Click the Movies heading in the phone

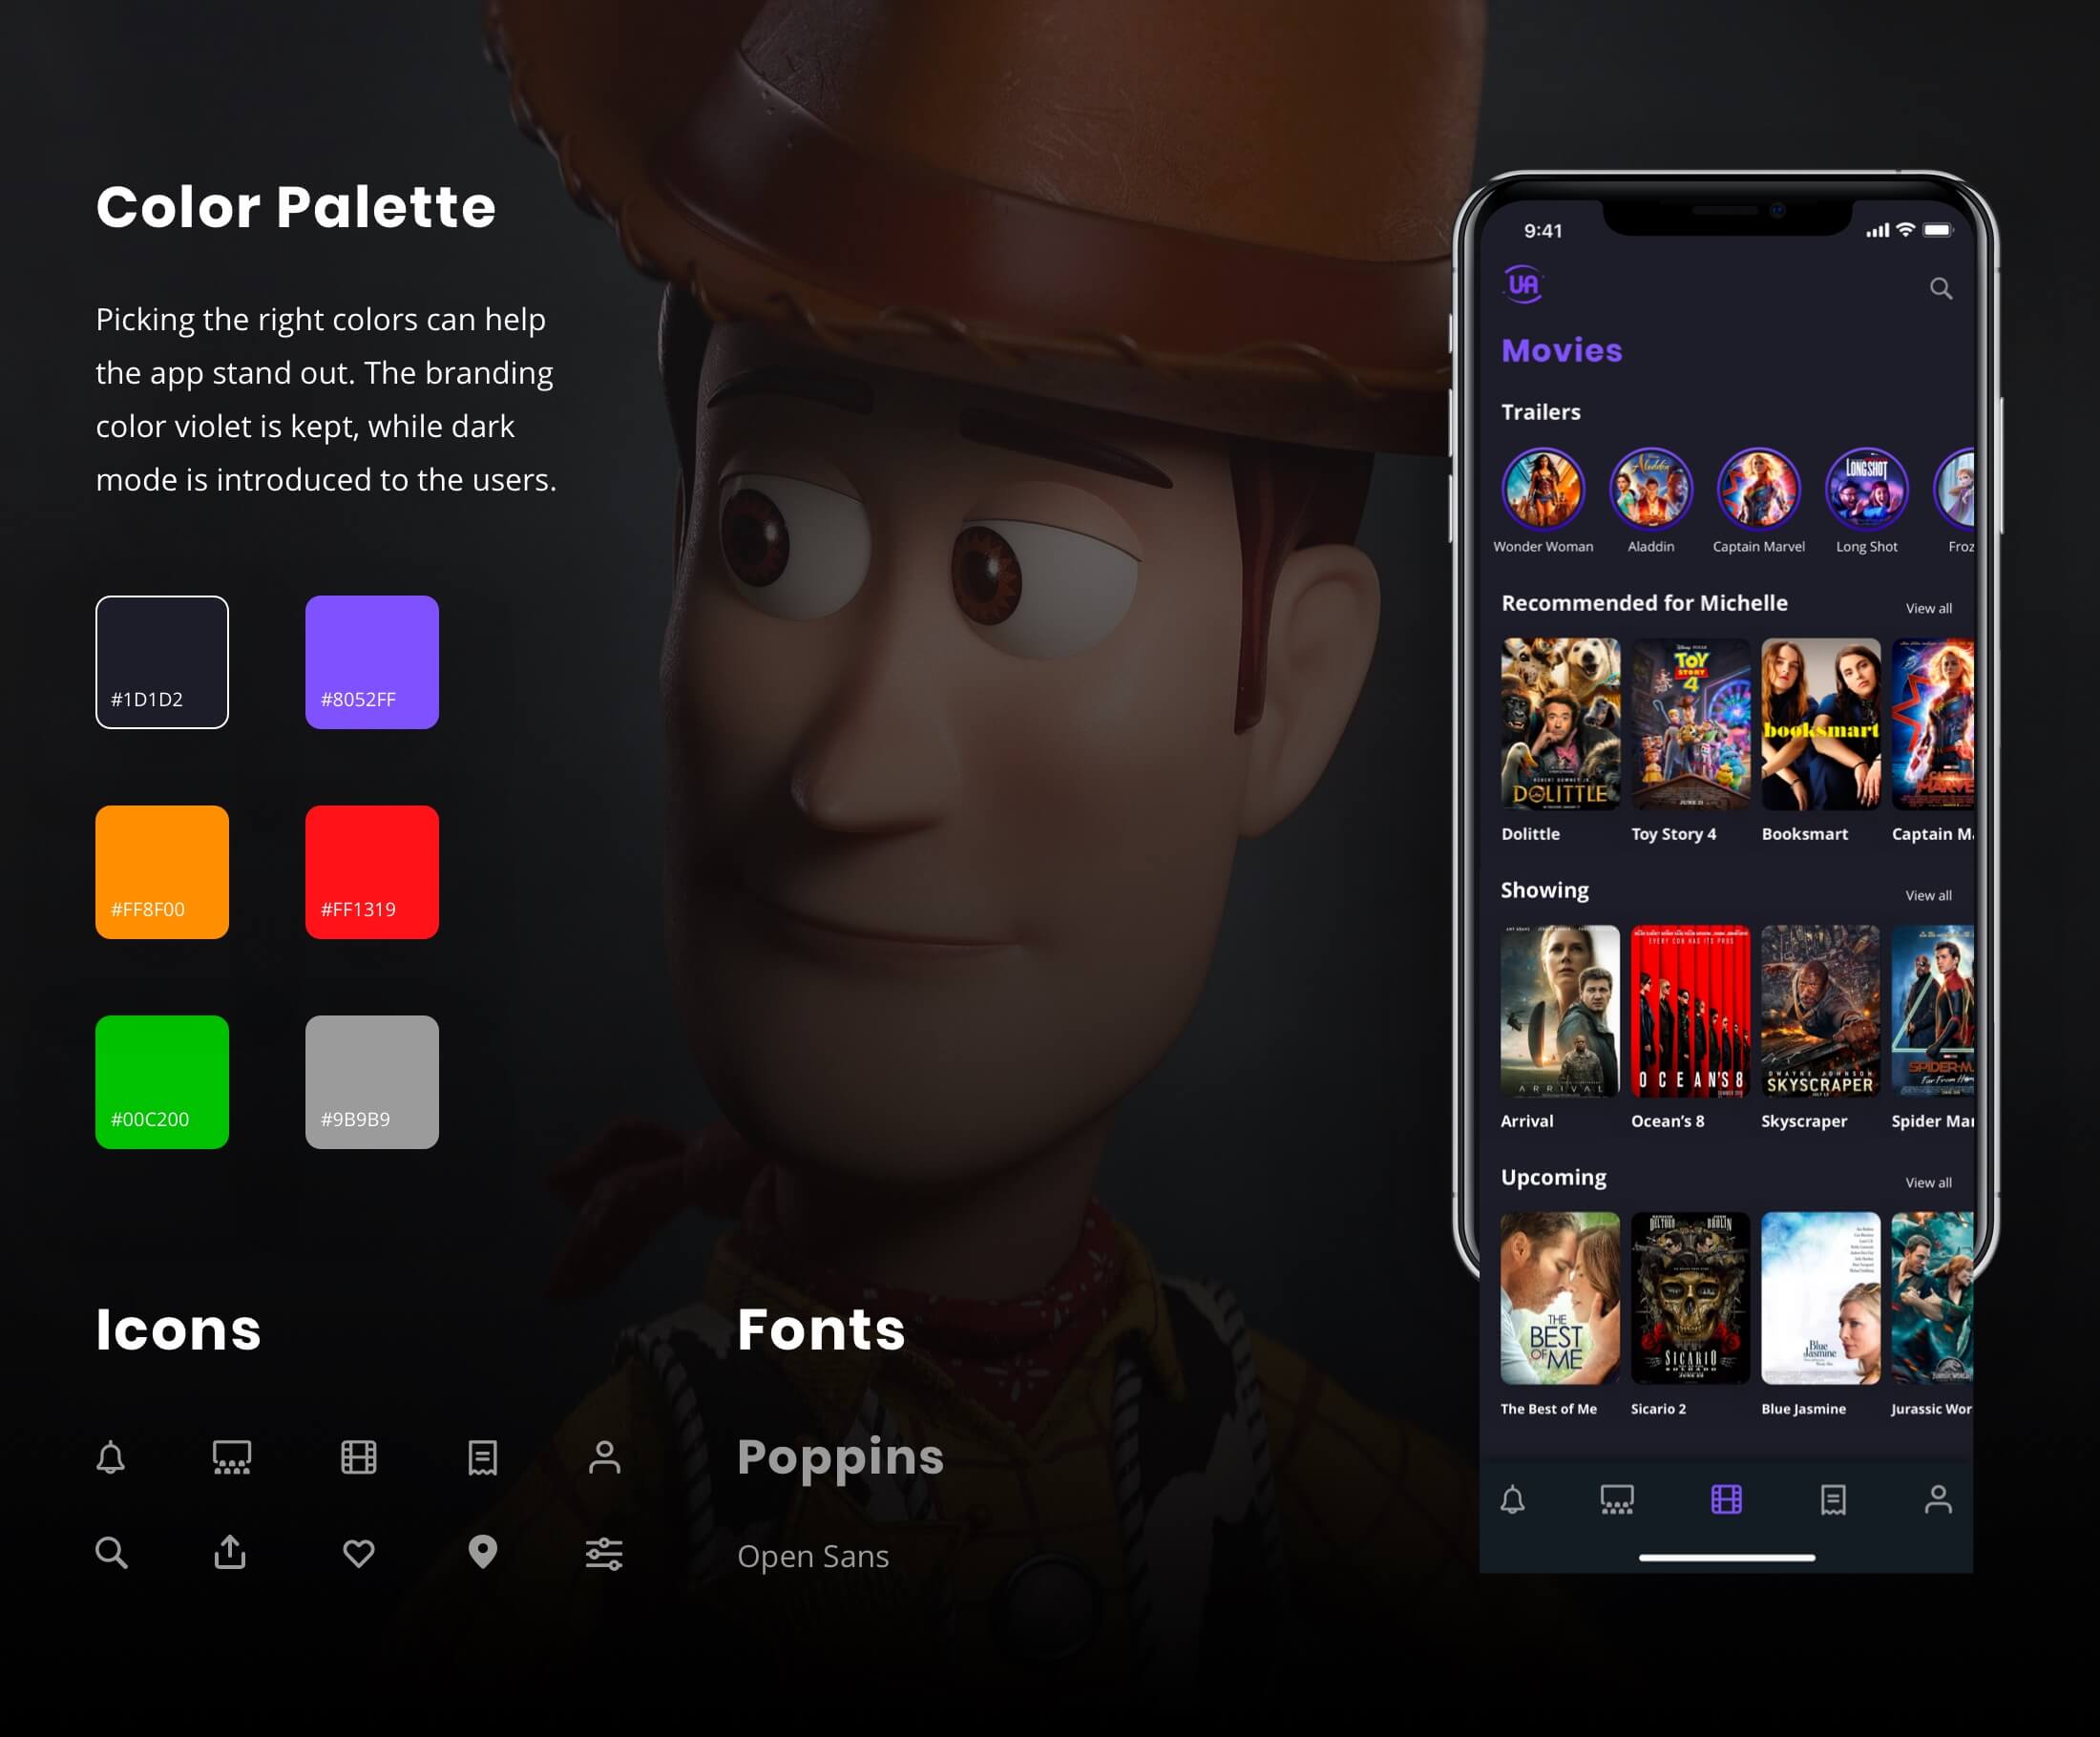(x=1561, y=350)
